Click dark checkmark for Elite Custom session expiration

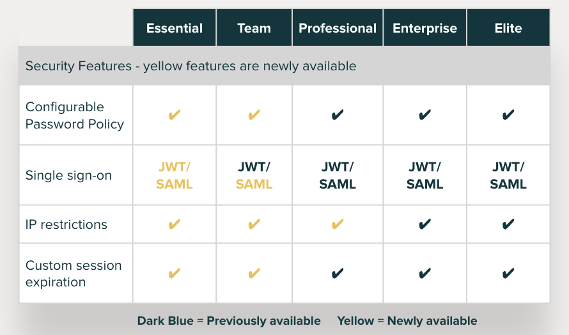508,273
